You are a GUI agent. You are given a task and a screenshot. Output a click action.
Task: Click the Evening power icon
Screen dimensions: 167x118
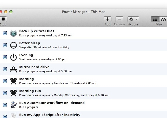14,57
